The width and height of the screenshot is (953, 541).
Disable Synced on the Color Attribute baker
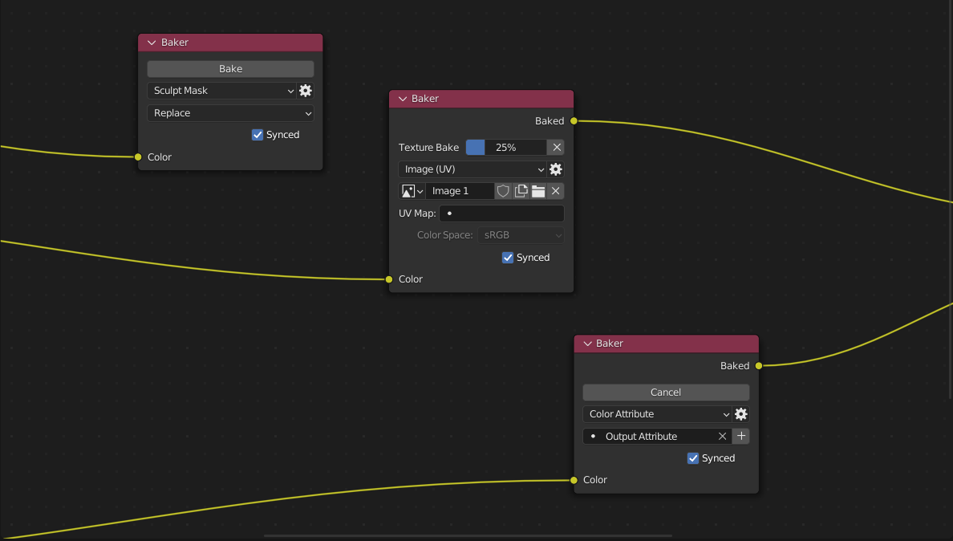[x=692, y=458]
